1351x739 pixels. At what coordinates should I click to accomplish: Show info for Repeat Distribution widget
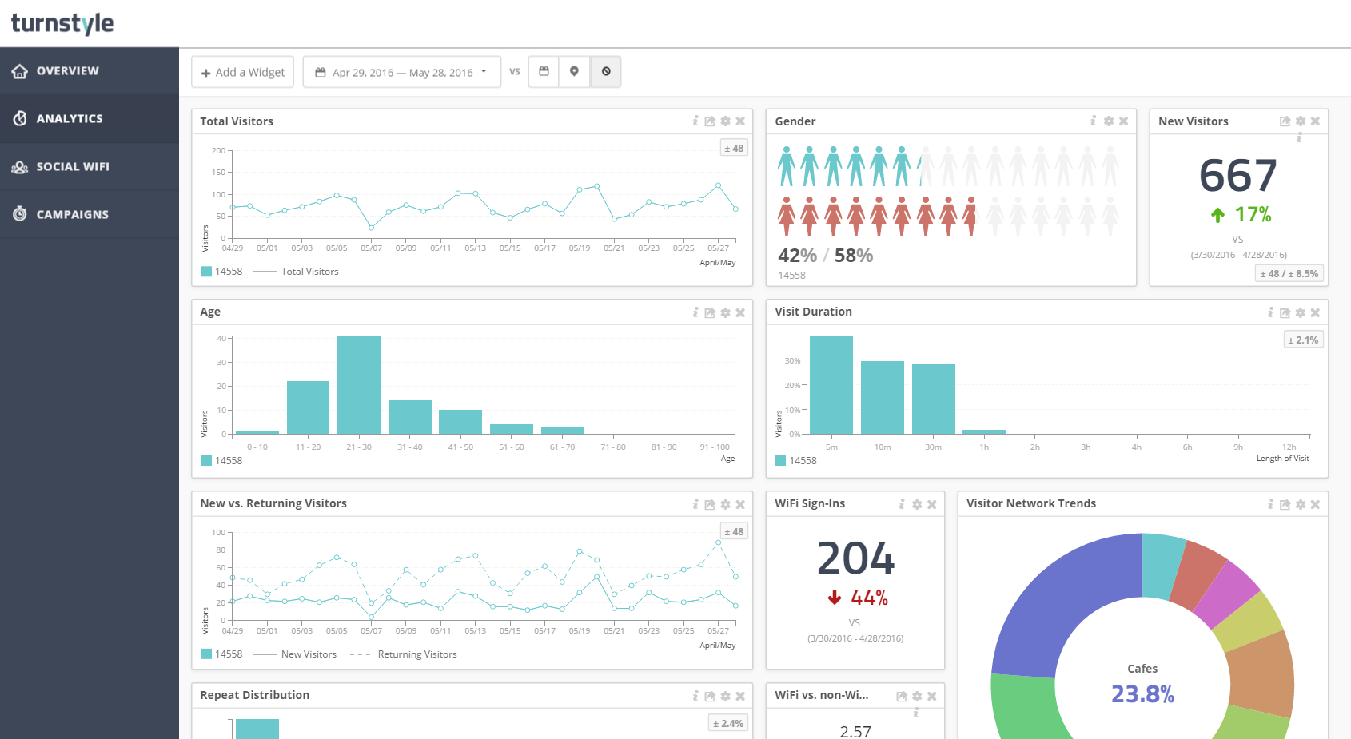pyautogui.click(x=695, y=696)
